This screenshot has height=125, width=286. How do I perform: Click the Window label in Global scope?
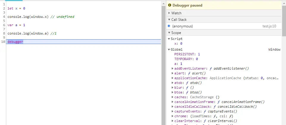click(x=274, y=49)
